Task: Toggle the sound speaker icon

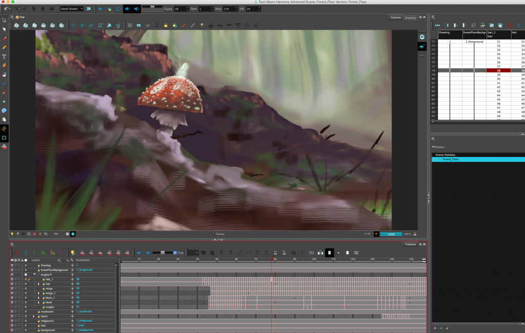Action: coord(127,9)
